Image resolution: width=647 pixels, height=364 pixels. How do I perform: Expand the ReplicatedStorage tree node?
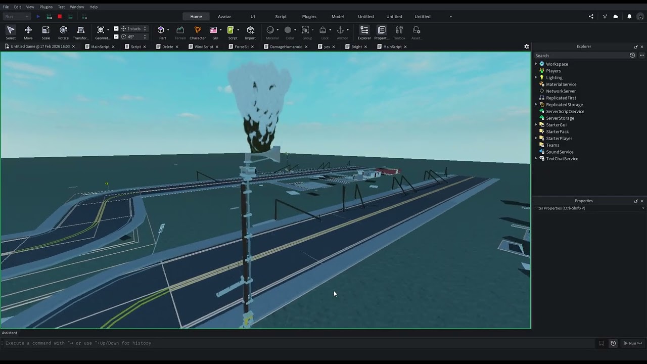[x=536, y=105]
